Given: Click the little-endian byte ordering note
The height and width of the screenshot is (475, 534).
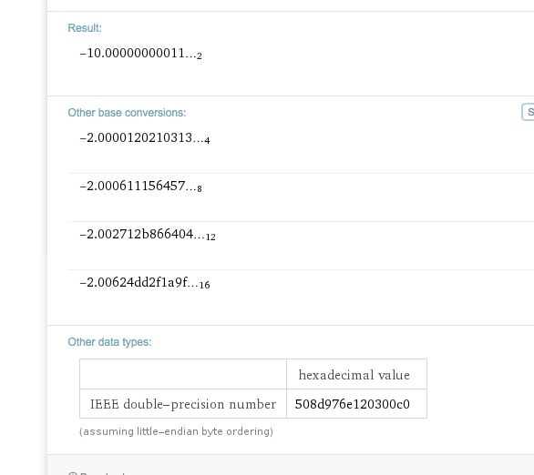Looking at the screenshot, I should (176, 431).
